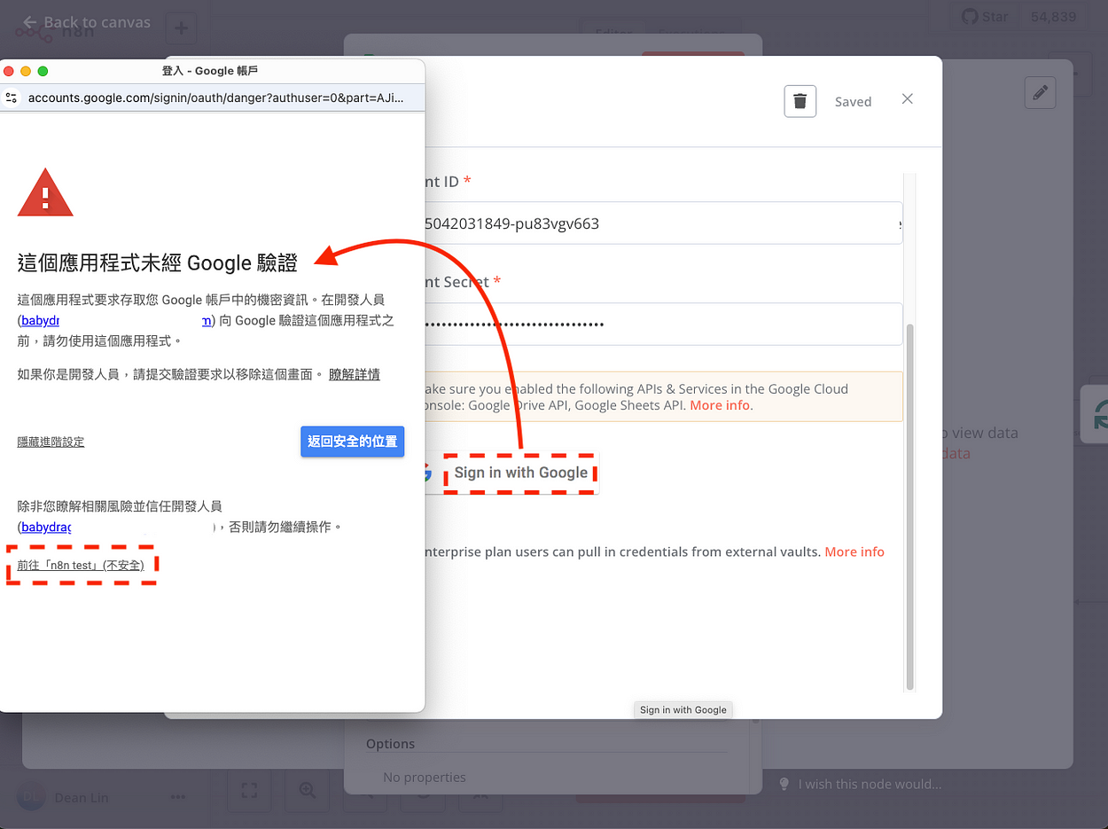1108x829 pixels.
Task: Click the Google window address bar URL
Action: tap(215, 98)
